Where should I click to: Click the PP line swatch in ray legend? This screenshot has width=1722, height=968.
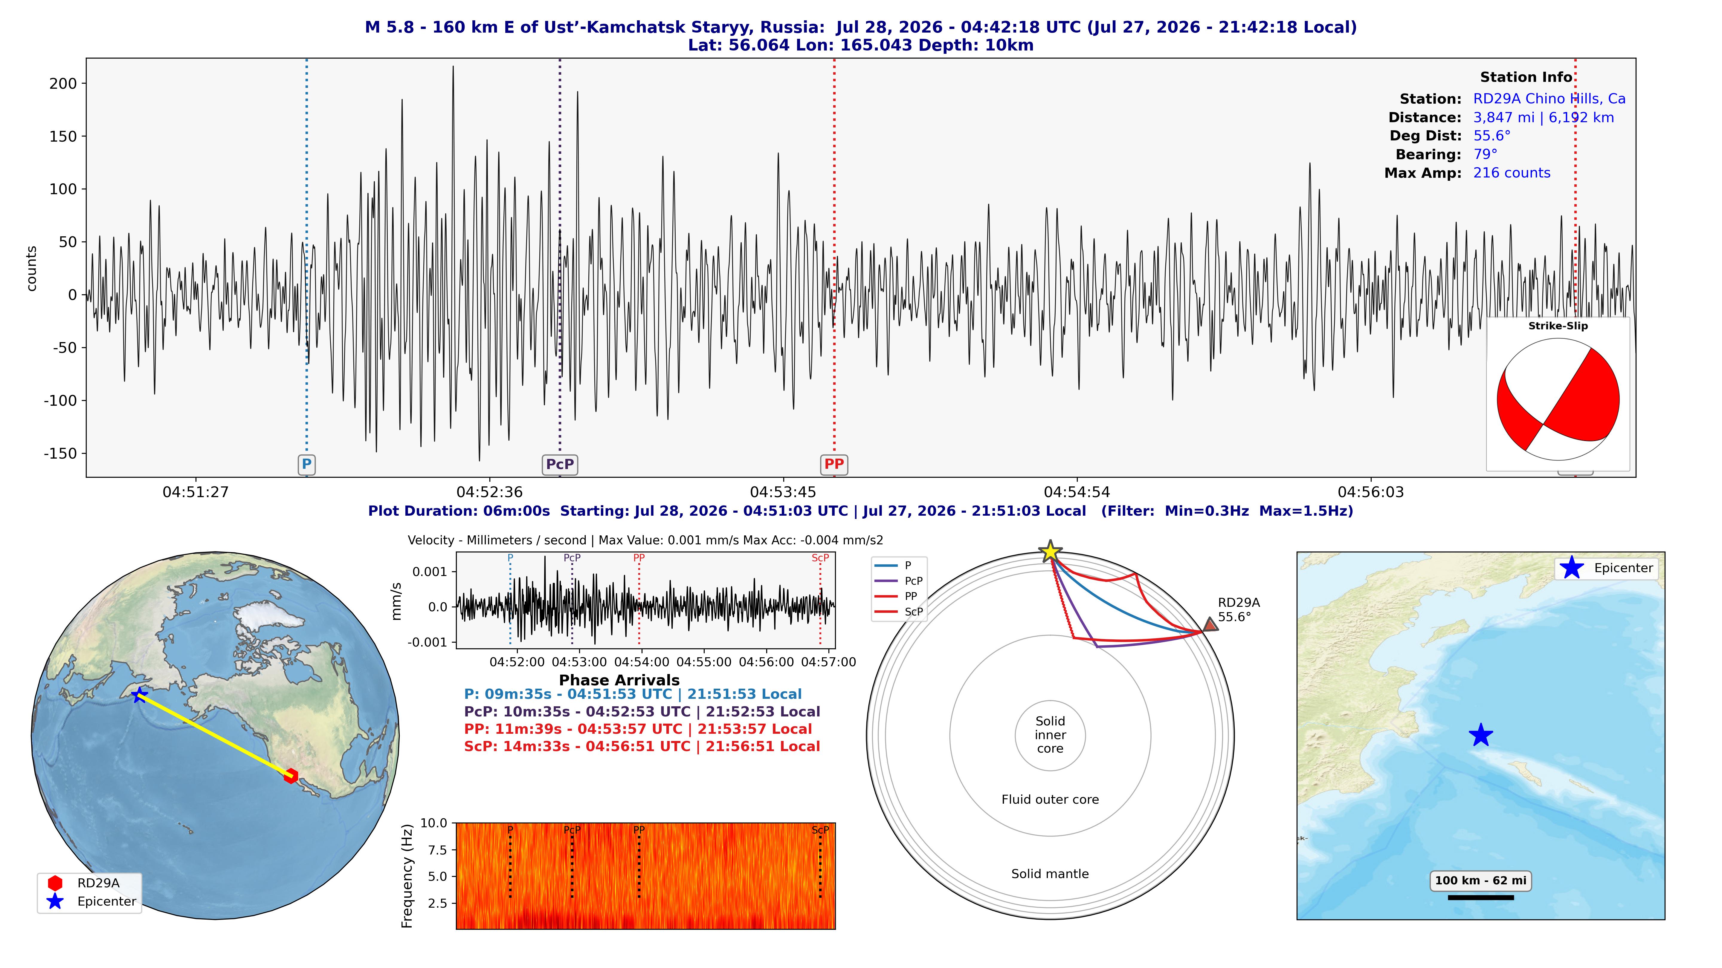(886, 597)
